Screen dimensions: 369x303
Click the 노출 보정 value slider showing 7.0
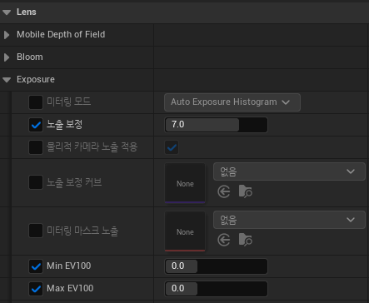pyautogui.click(x=216, y=125)
